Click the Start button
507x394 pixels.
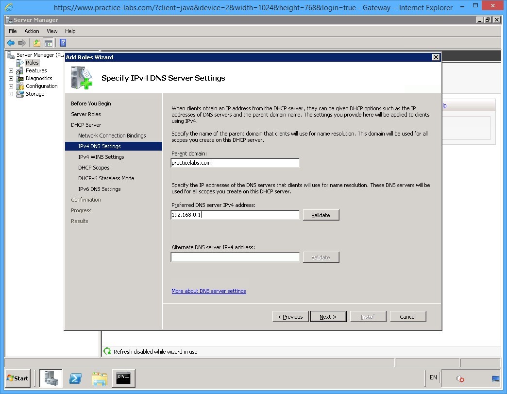[17, 378]
